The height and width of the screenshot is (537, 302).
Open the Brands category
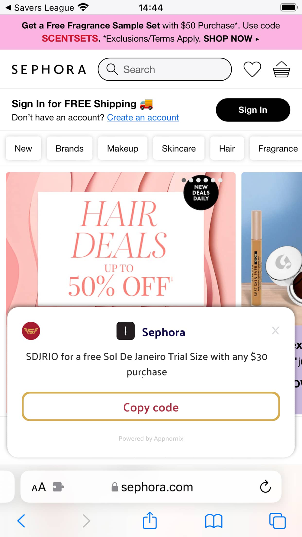point(69,148)
